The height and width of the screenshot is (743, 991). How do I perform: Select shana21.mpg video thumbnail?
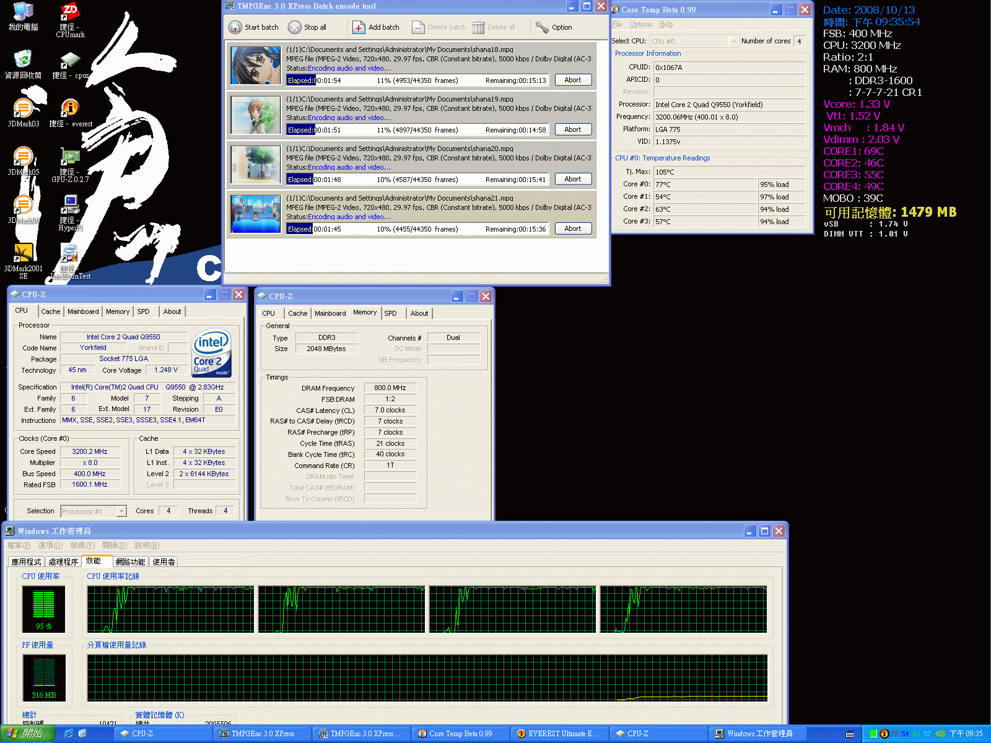tap(256, 214)
